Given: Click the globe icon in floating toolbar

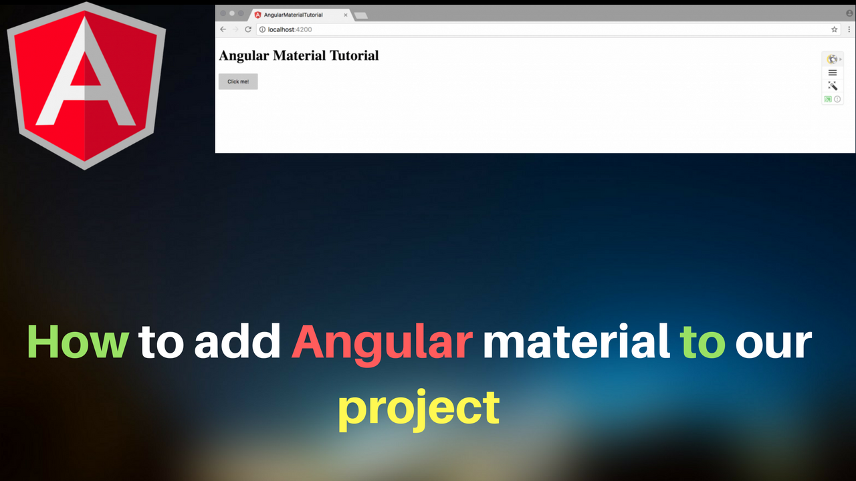Looking at the screenshot, I should tap(832, 59).
